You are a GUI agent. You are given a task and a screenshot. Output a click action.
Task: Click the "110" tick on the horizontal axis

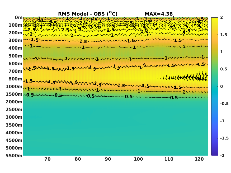(x=169, y=159)
